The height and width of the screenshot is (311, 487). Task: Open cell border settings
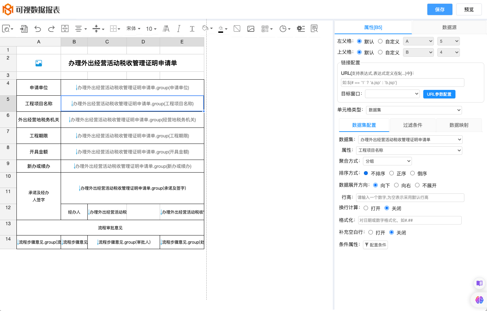click(115, 29)
